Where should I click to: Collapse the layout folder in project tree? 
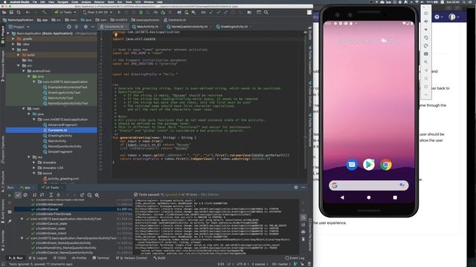click(x=34, y=173)
